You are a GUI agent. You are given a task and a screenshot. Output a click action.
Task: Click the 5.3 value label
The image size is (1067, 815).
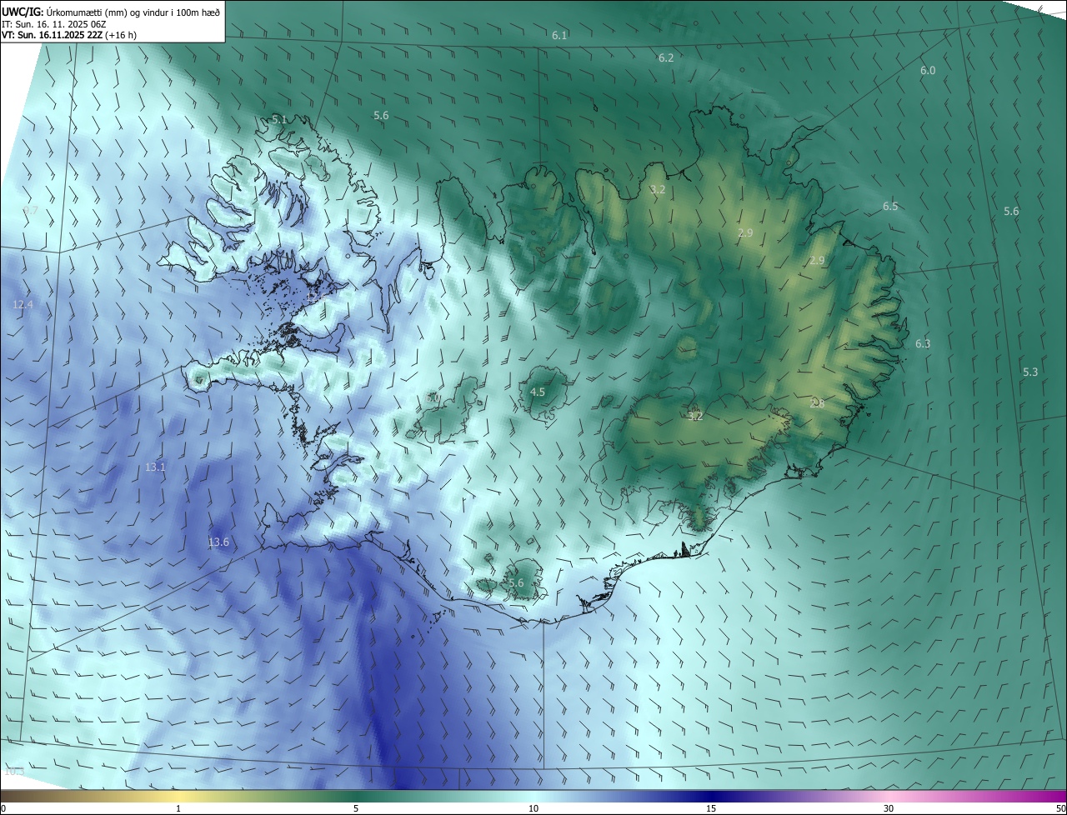tap(1030, 372)
